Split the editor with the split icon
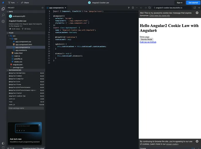Image resolution: width=201 pixels, height=149 pixels. (133, 8)
